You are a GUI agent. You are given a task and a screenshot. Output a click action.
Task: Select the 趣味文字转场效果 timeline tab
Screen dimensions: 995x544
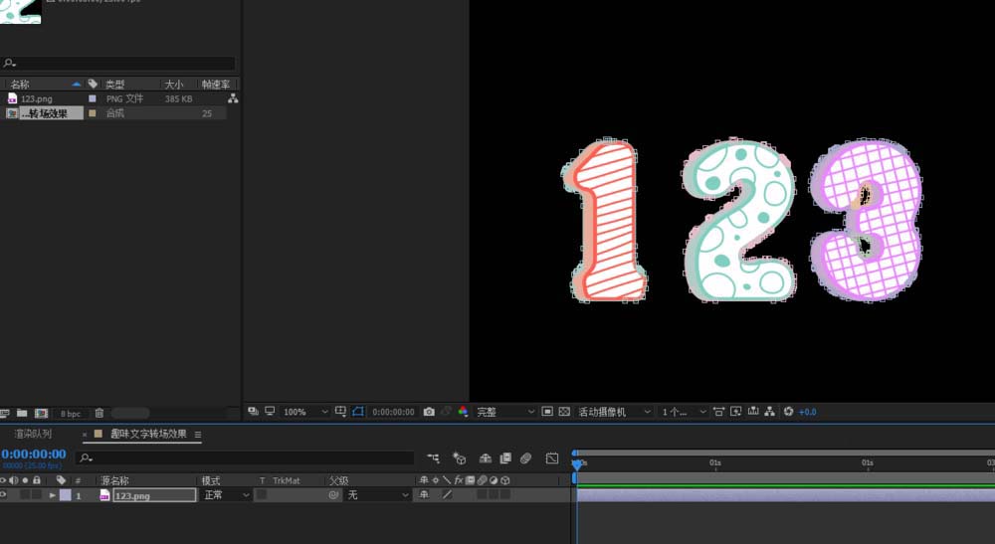pyautogui.click(x=147, y=435)
